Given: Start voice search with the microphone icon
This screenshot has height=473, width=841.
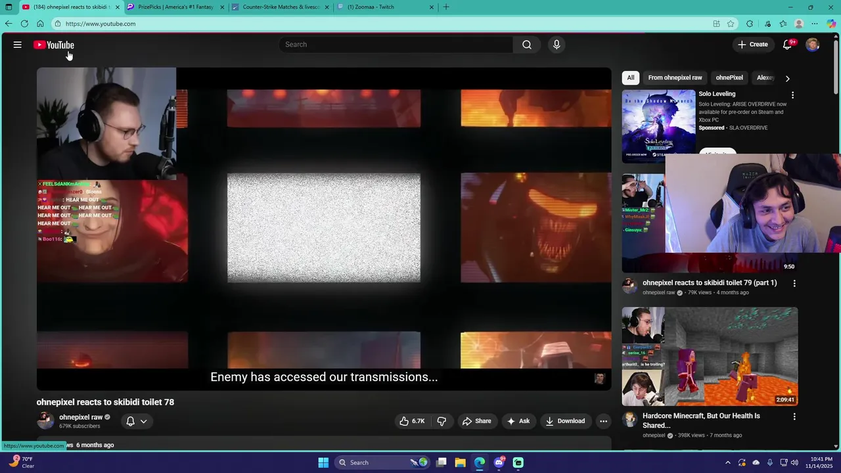Looking at the screenshot, I should [557, 45].
